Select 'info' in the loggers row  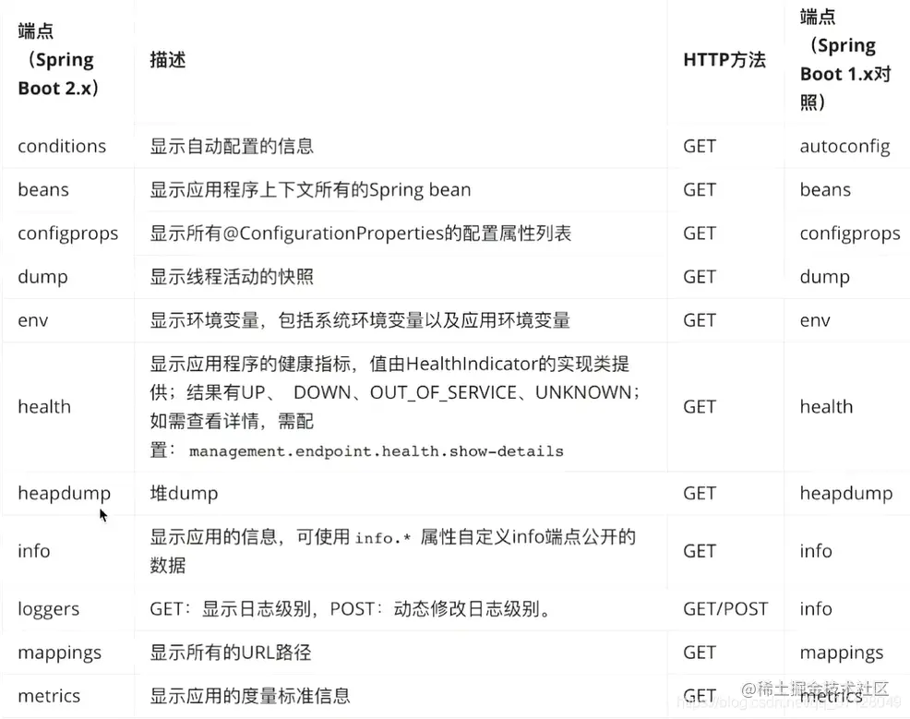[816, 609]
